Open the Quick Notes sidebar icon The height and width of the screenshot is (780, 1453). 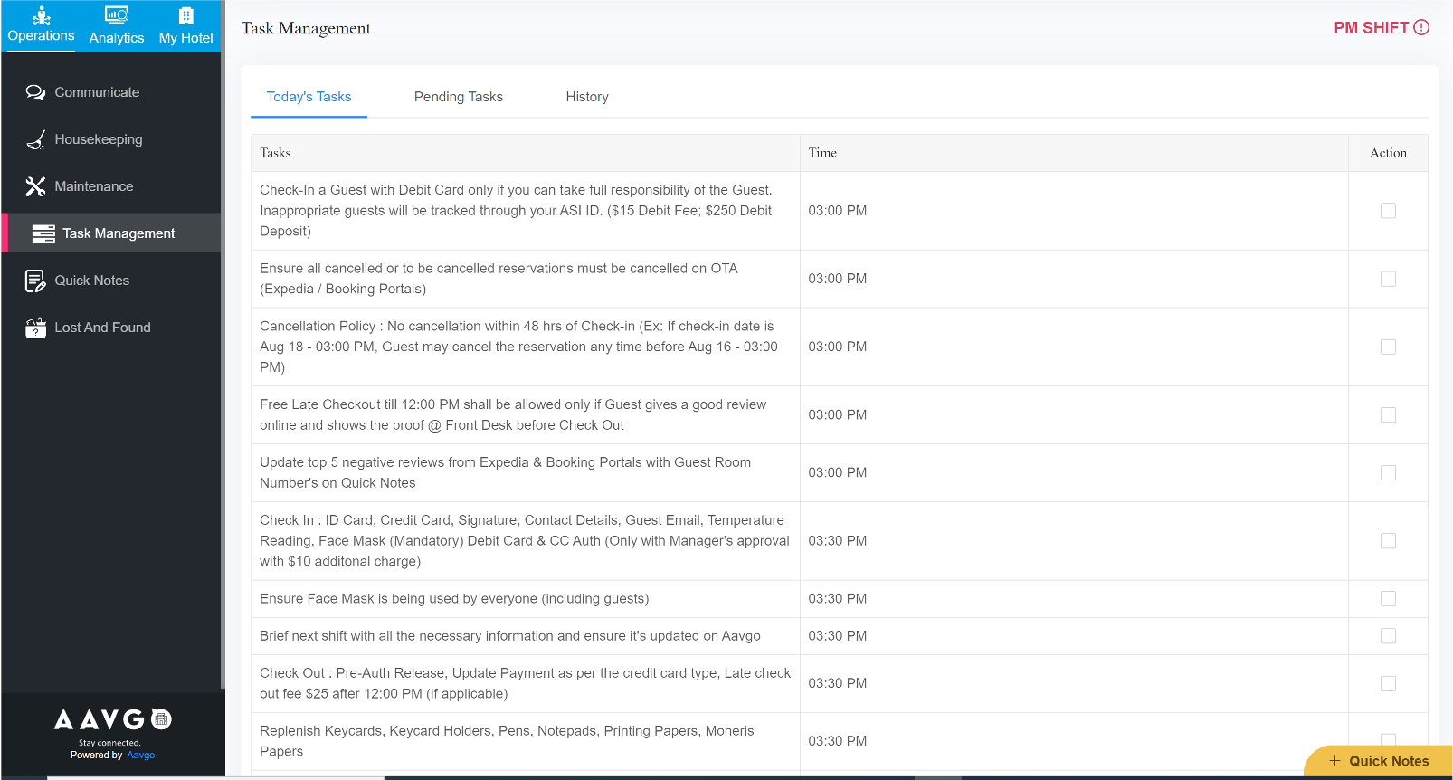(35, 281)
